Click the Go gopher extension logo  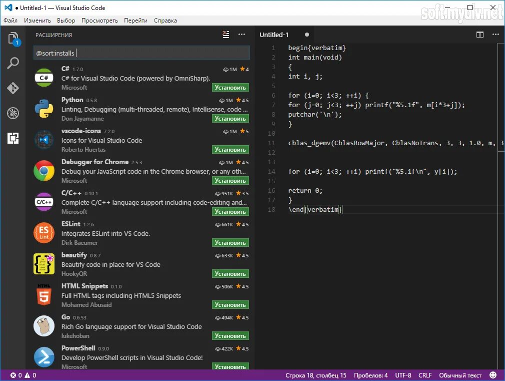pyautogui.click(x=44, y=326)
